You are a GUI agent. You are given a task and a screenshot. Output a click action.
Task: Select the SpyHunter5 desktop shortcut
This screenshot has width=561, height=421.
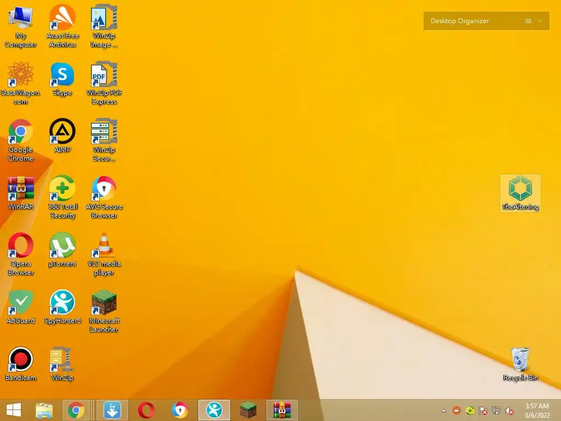click(62, 307)
